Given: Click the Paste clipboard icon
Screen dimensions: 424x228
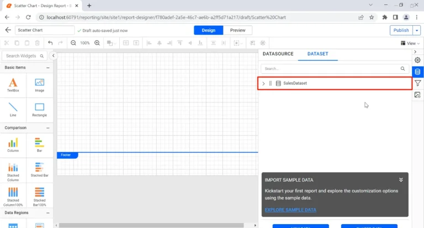Looking at the screenshot, I should coord(27,43).
